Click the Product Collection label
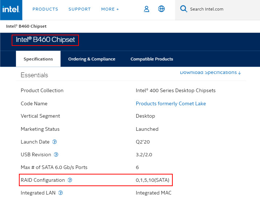This screenshot has width=260, height=200. (x=42, y=91)
